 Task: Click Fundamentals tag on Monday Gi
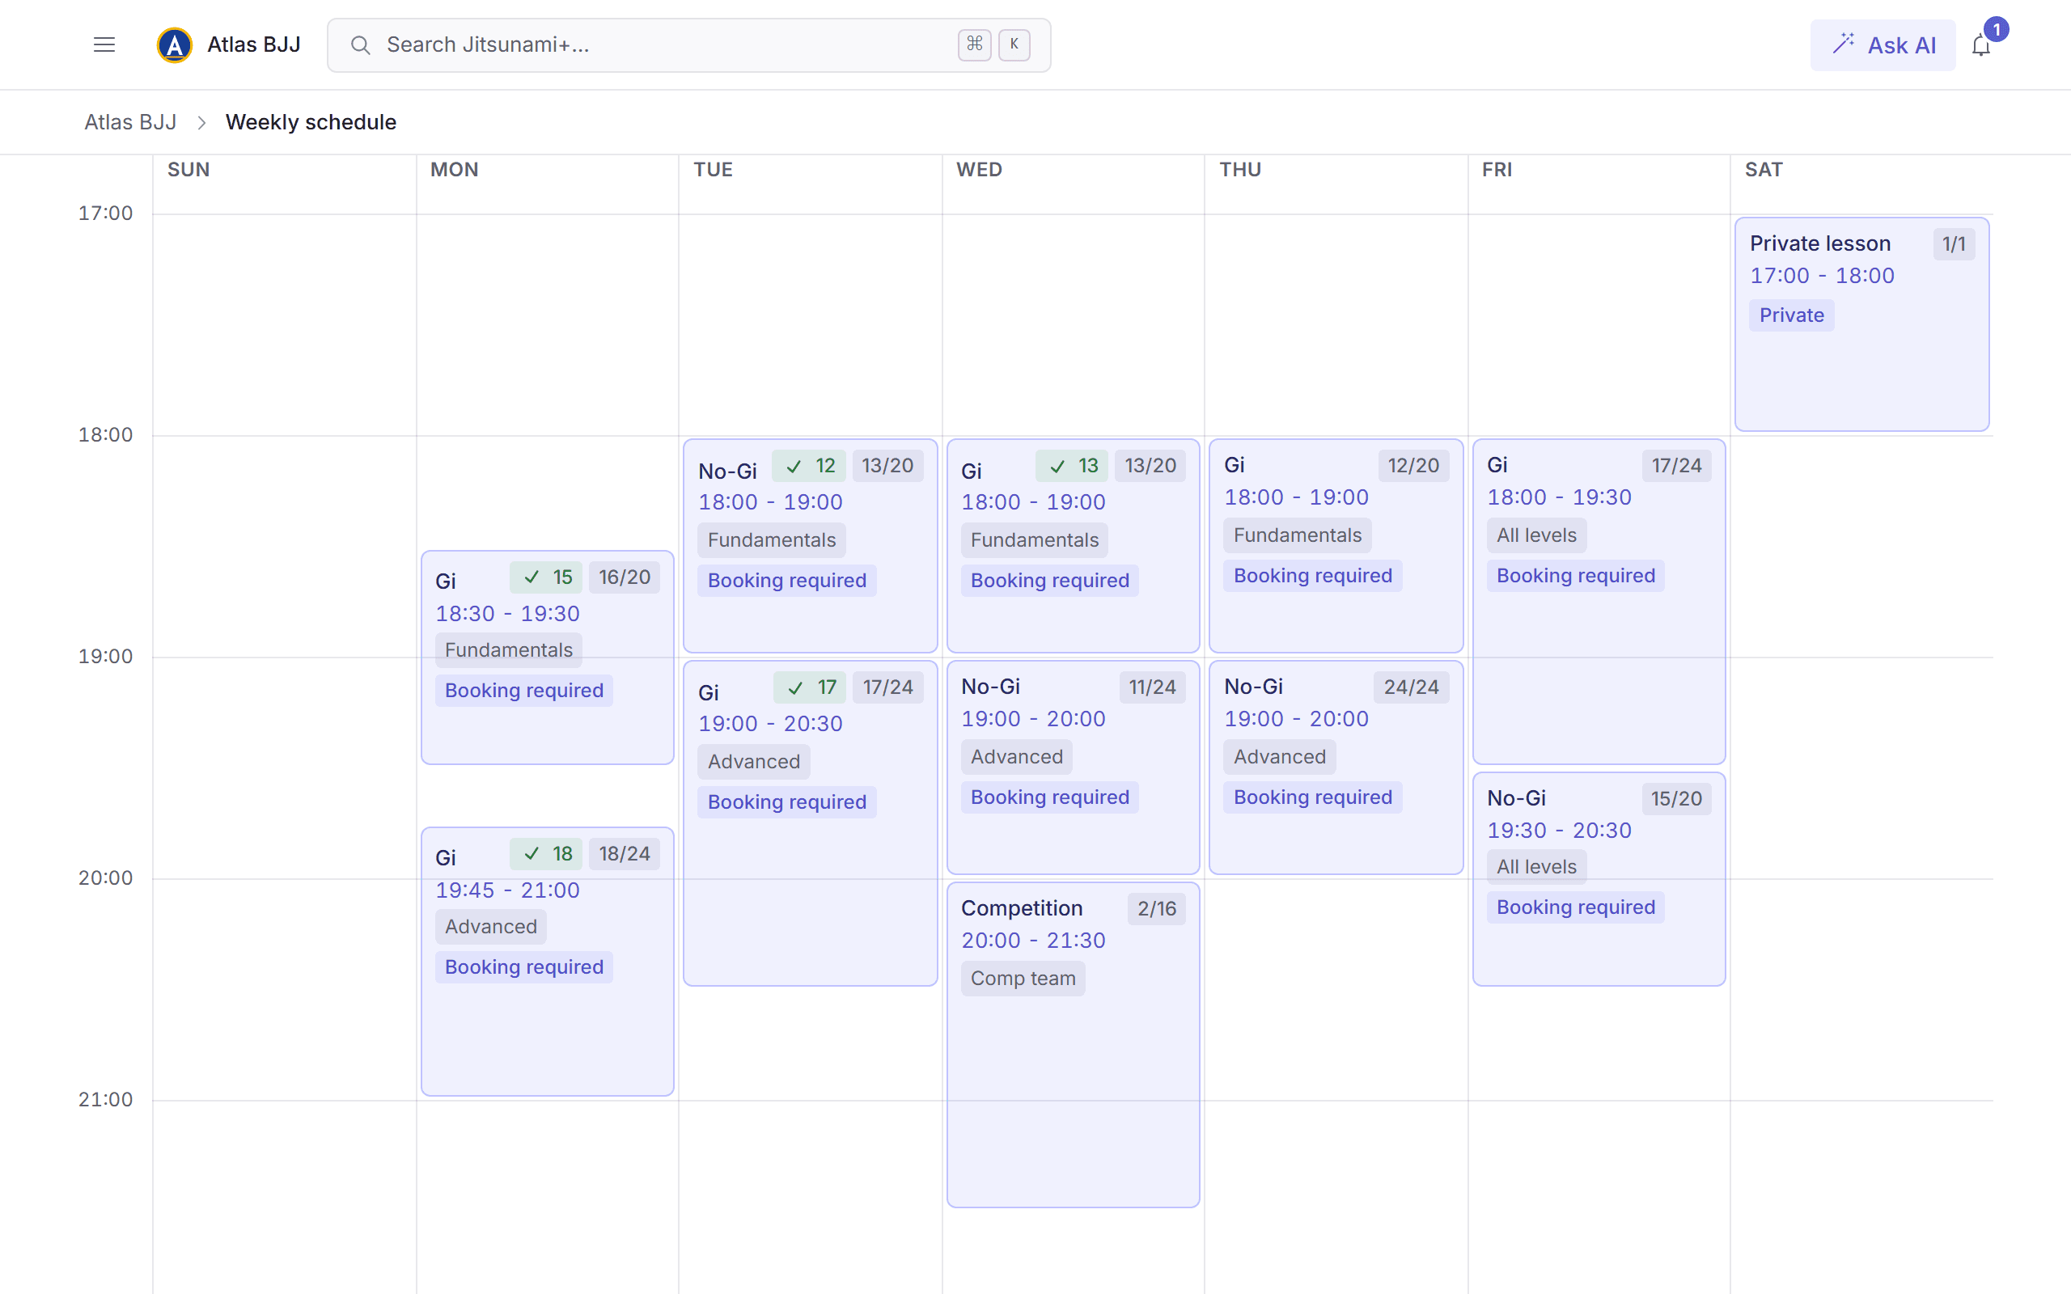pos(508,650)
